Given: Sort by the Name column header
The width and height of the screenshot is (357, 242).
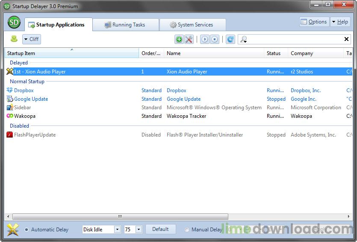Looking at the screenshot, I should coord(214,53).
